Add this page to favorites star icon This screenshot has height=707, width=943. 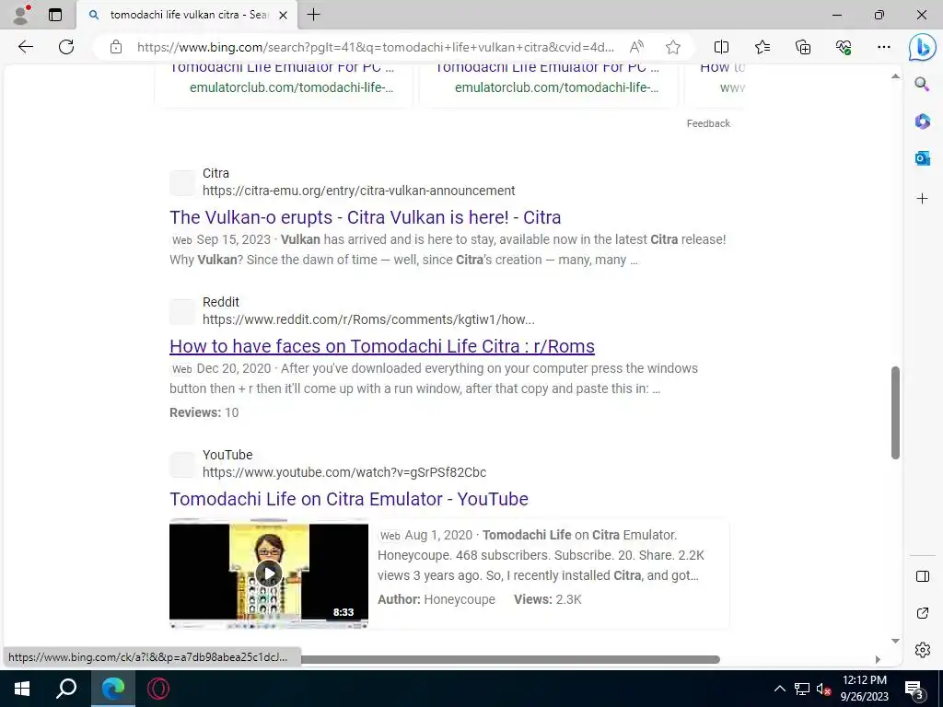673,47
